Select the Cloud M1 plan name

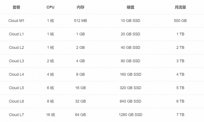tap(16, 21)
